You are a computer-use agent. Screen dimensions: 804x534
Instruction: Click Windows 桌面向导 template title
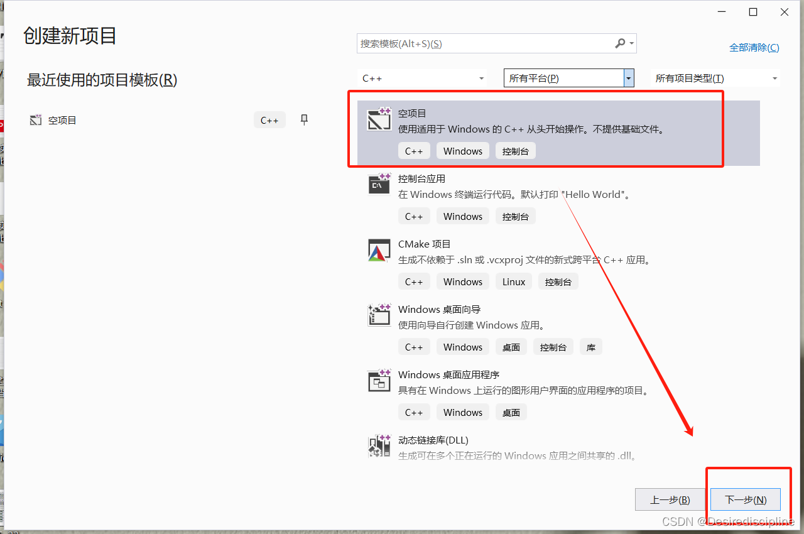440,309
